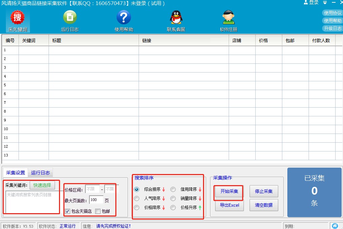343x229 pixels.
Task: Click the 正常运行 status text
Action: click(67, 226)
